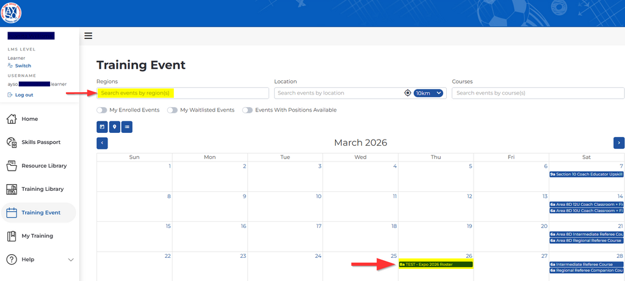Switch to calendar view
This screenshot has height=281, width=625.
click(102, 127)
